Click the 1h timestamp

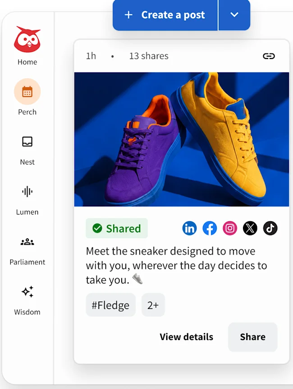(91, 56)
